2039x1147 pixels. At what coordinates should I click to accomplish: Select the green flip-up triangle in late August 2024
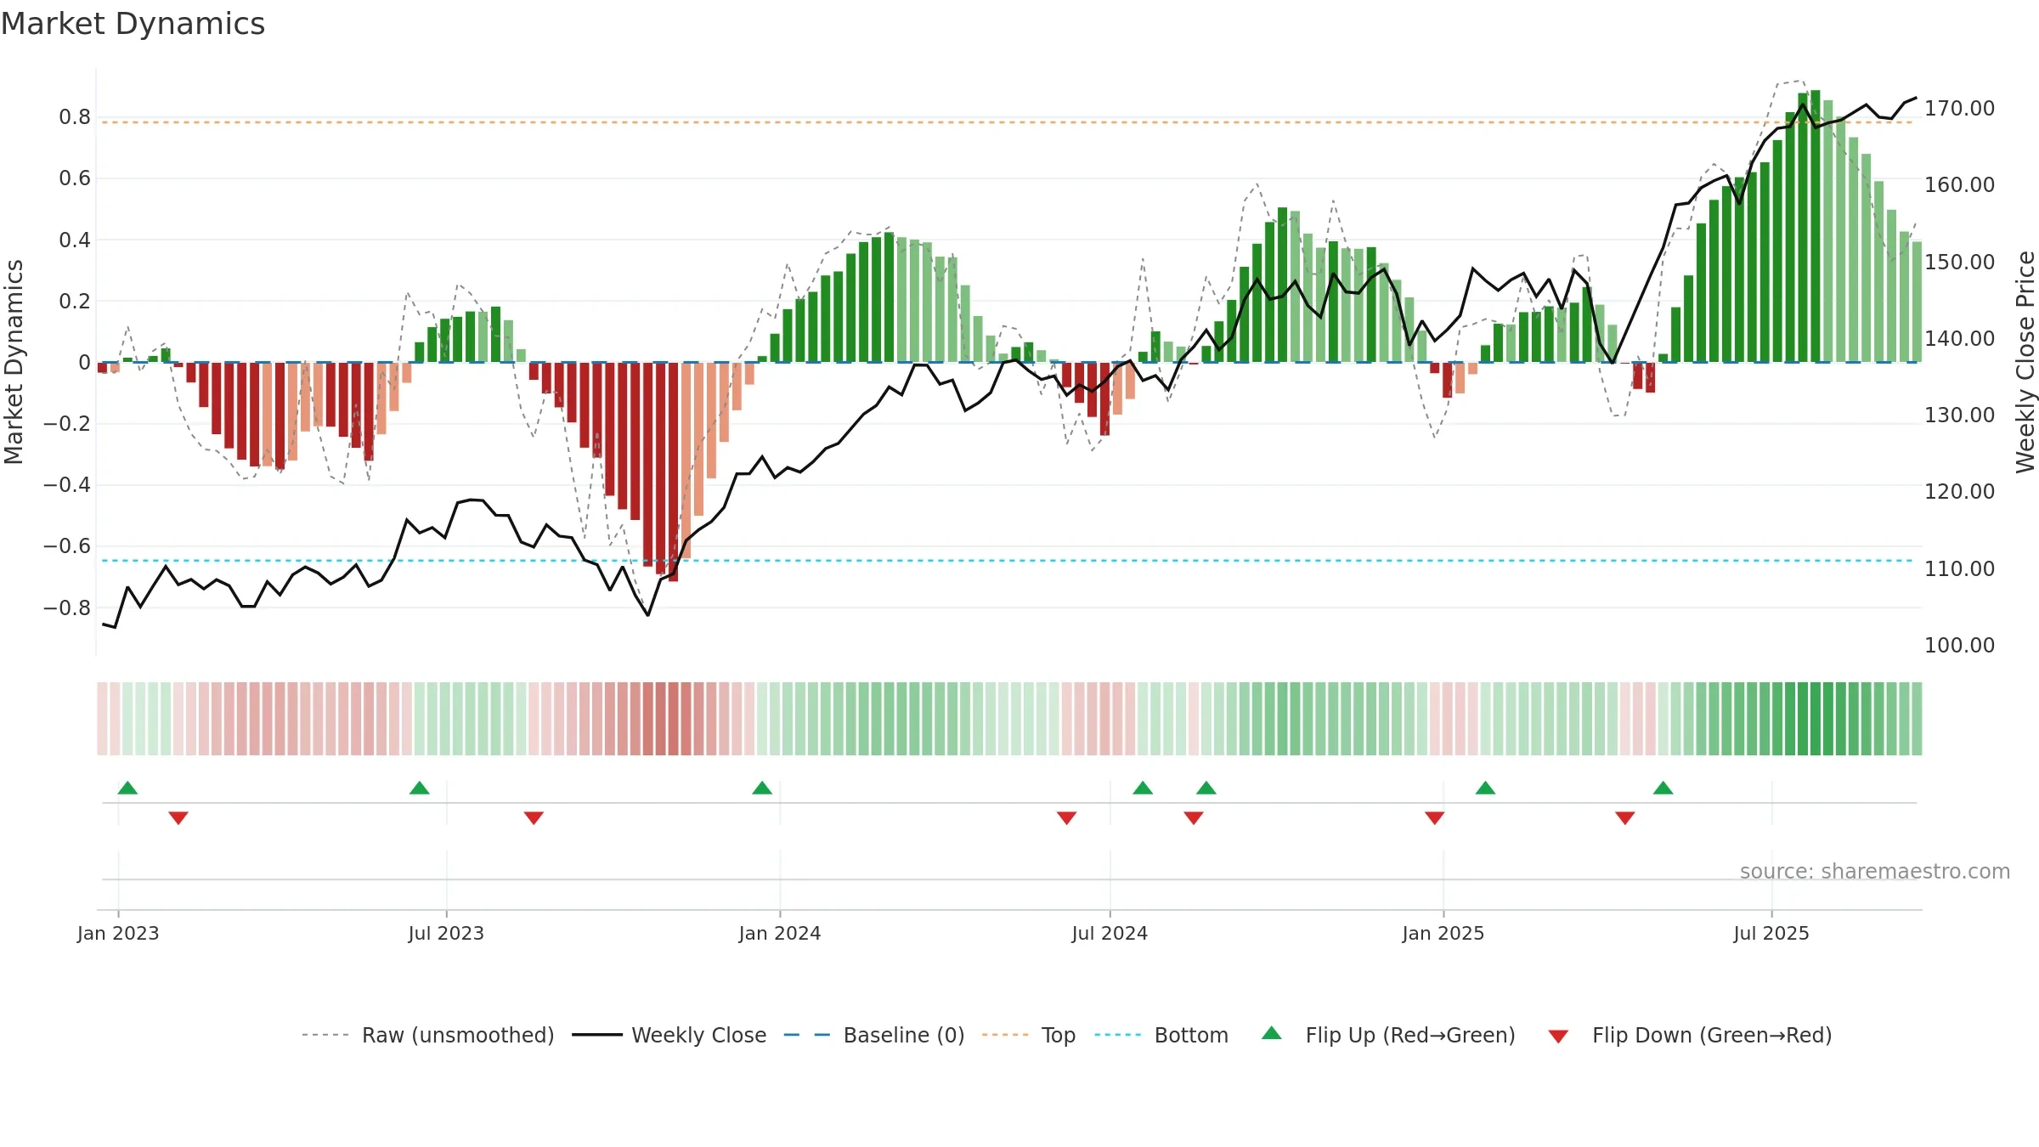click(1206, 788)
